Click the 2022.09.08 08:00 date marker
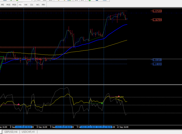The width and height of the screenshot is (182, 134). pos(24,127)
